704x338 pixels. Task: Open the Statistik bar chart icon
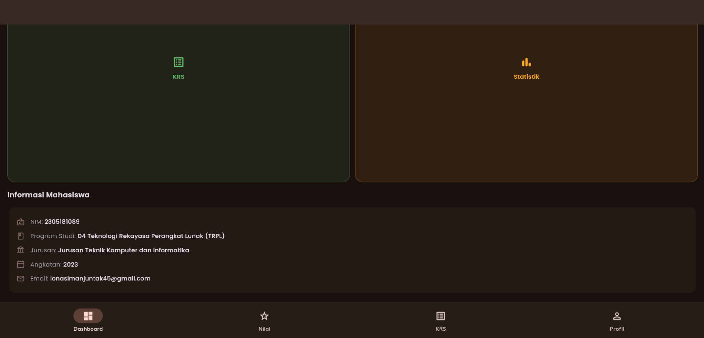pos(526,62)
